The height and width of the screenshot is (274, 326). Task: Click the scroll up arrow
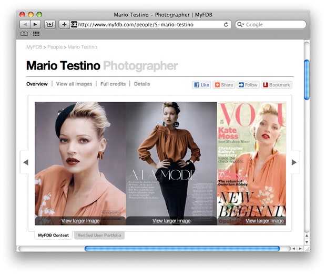coord(307,236)
